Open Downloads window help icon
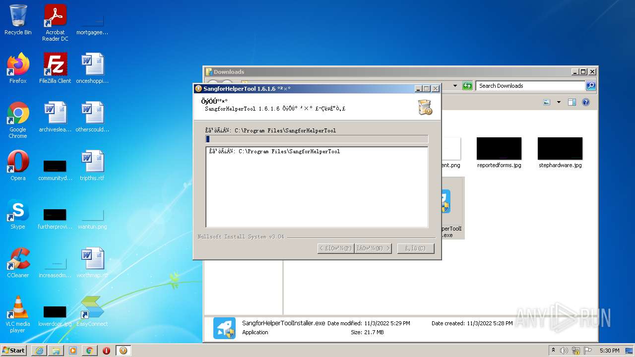This screenshot has width=635, height=357. (x=585, y=102)
